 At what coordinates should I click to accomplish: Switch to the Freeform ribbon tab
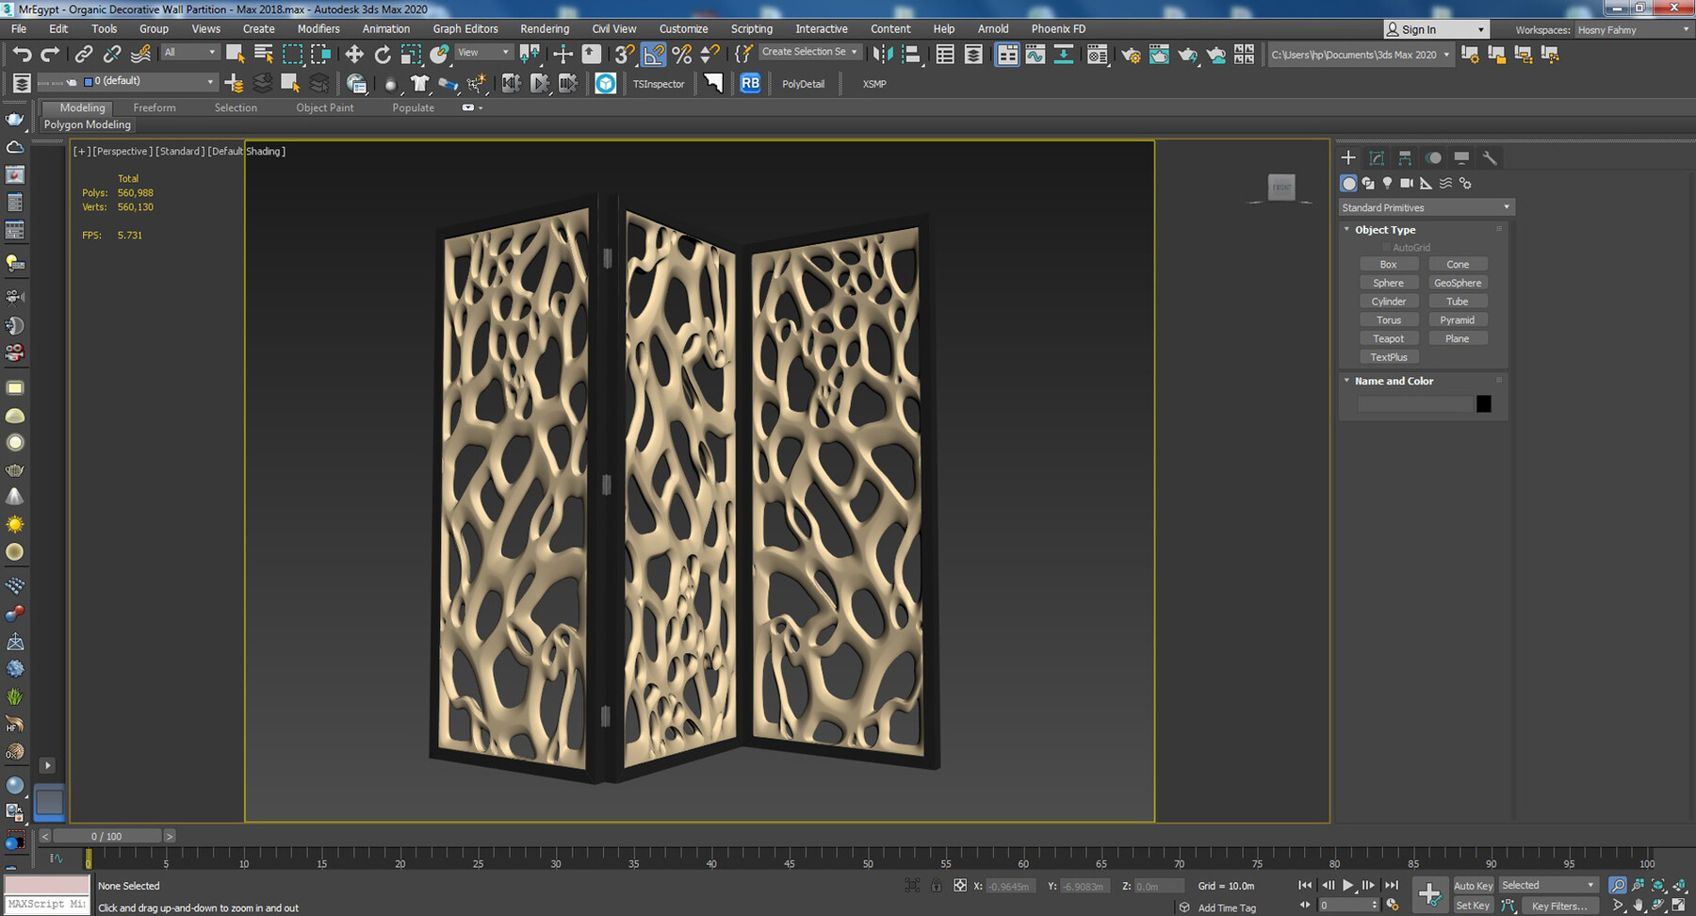[x=155, y=107]
